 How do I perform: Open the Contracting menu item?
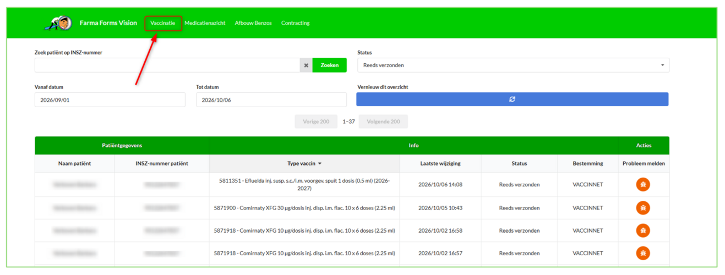point(296,23)
